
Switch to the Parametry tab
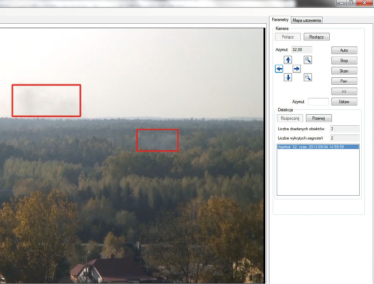[x=280, y=20]
